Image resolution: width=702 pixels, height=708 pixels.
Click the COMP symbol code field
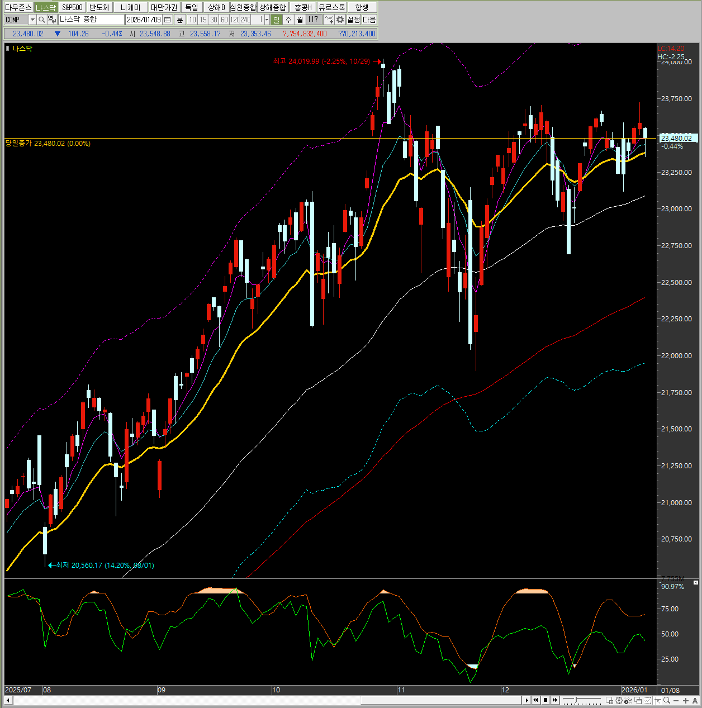[16, 20]
